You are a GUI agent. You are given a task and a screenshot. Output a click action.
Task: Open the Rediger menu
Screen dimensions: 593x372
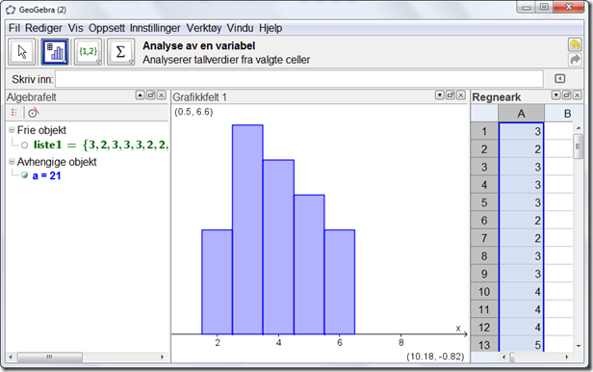coord(43,28)
